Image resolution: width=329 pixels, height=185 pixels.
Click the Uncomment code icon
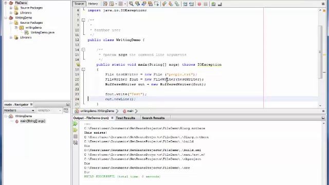tap(220, 4)
